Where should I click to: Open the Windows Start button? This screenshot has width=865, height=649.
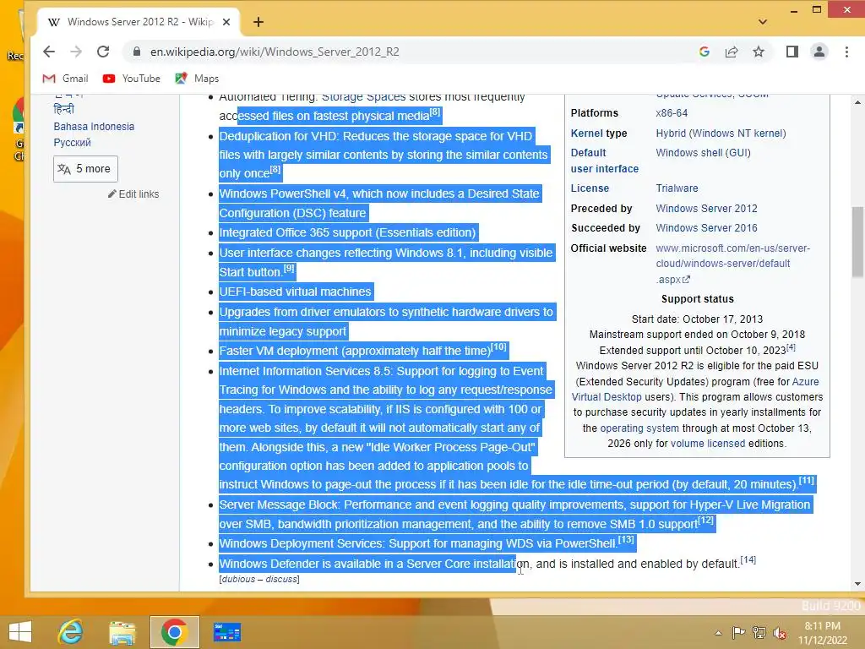coord(20,632)
